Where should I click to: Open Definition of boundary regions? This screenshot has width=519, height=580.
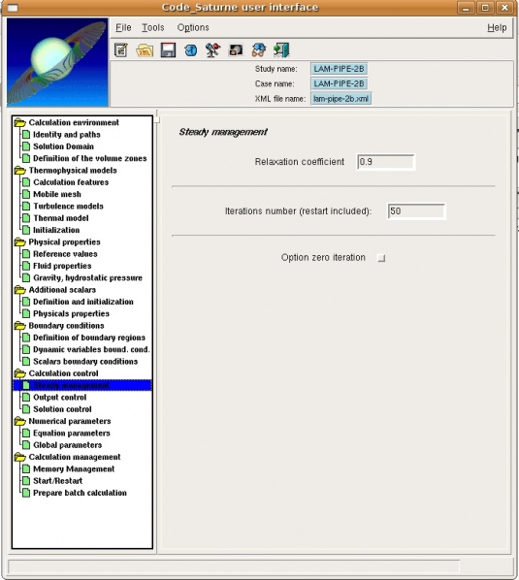[89, 338]
